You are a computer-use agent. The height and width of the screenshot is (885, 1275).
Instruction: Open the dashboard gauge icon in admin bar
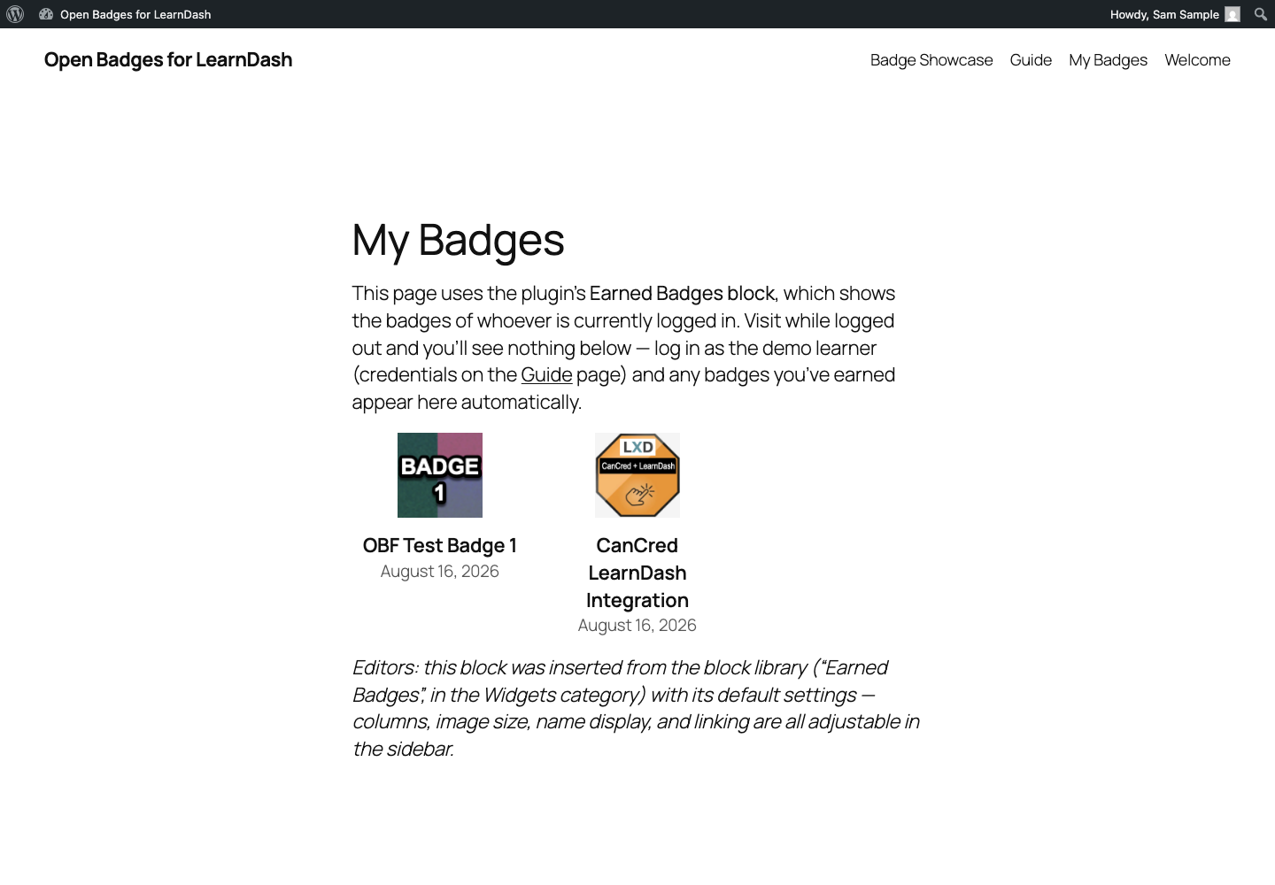coord(46,14)
